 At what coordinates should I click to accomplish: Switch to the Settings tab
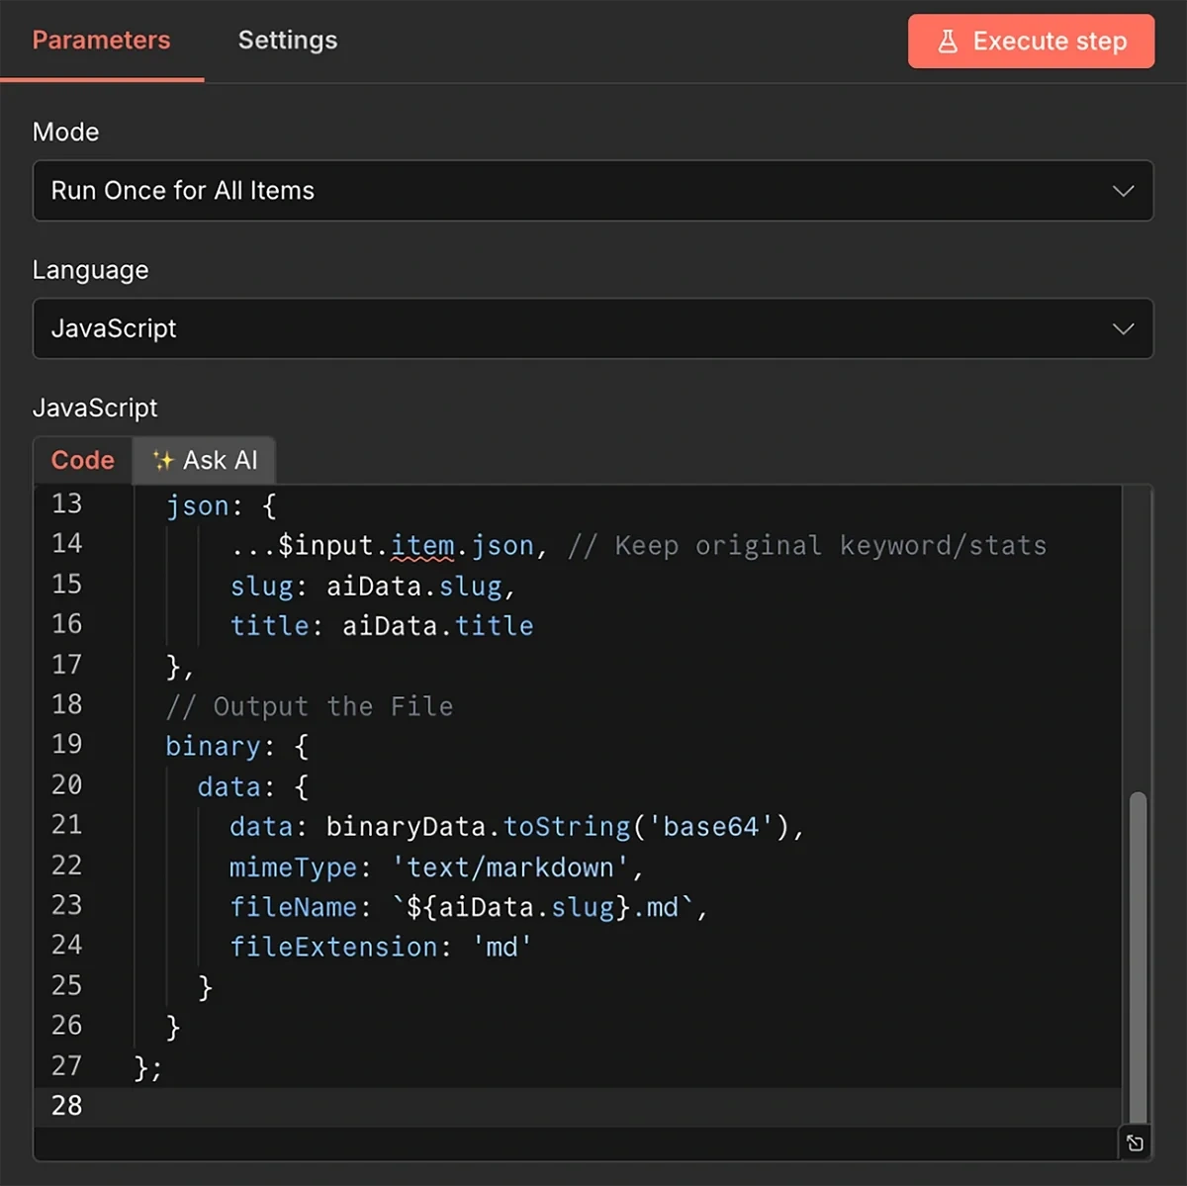click(287, 41)
